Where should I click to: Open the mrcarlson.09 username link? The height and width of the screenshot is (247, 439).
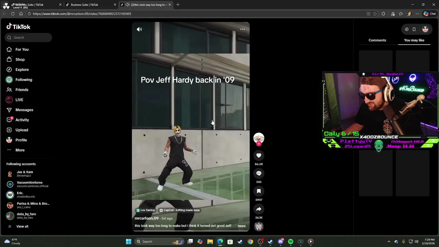point(146,218)
